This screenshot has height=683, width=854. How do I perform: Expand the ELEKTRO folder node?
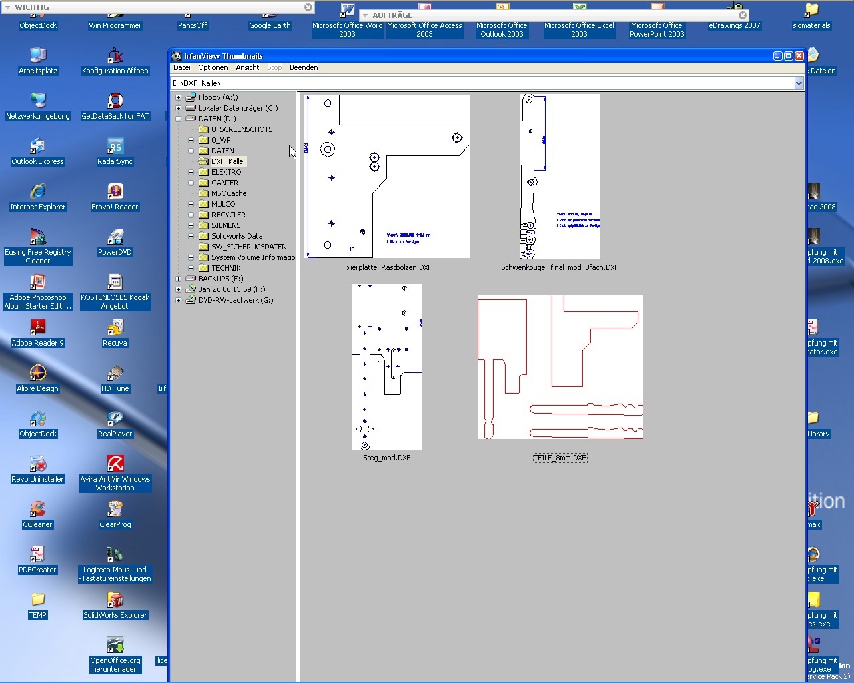[x=191, y=172]
